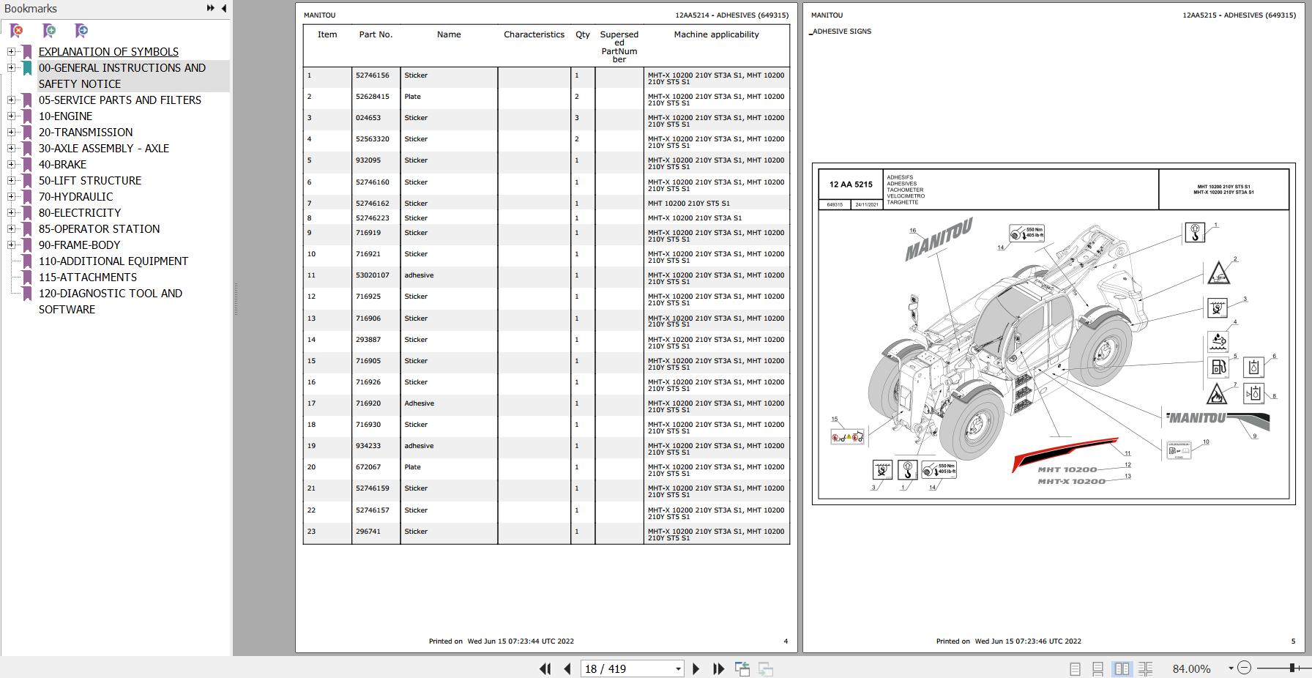Open the 40-BRAKE bookmark
The height and width of the screenshot is (678, 1312).
(x=62, y=165)
